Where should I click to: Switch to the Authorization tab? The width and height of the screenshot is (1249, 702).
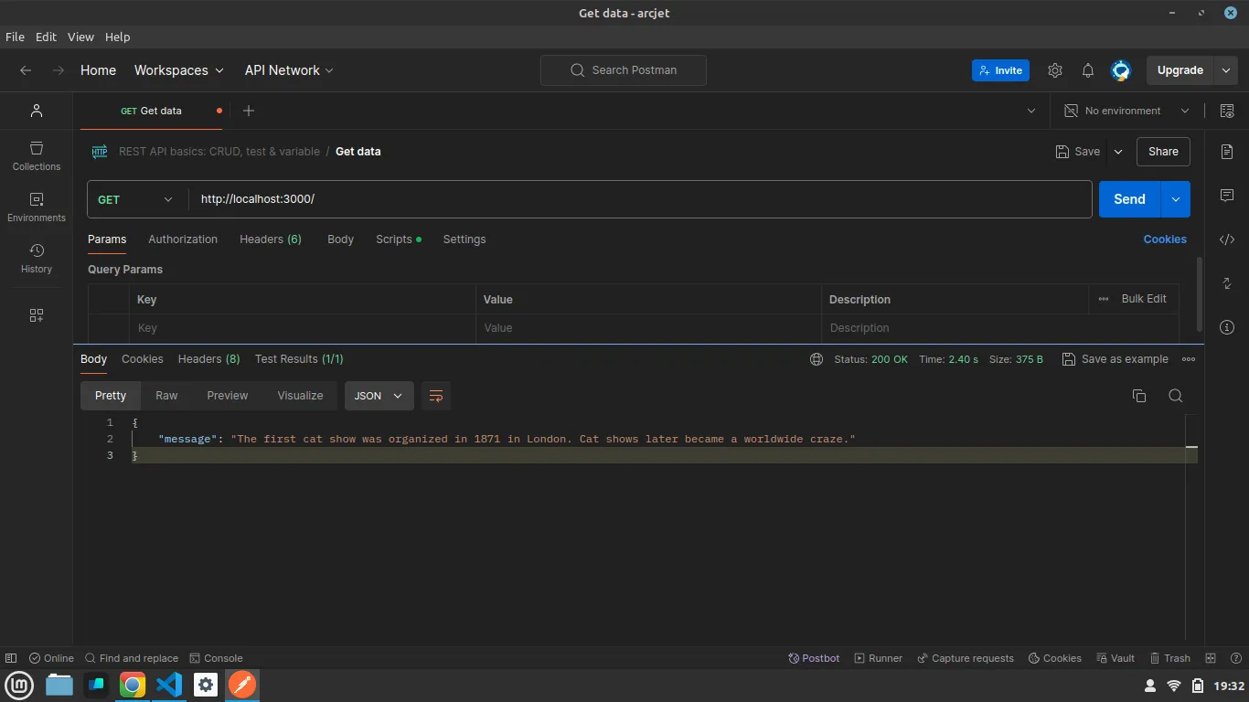[x=183, y=239]
